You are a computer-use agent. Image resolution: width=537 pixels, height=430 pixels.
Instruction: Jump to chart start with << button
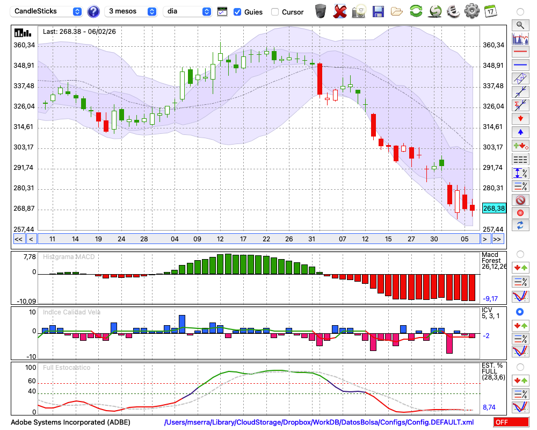(18, 239)
